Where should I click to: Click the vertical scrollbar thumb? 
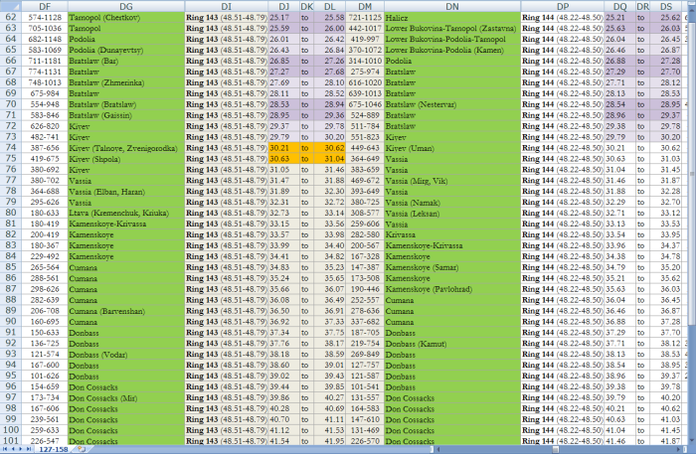click(692, 174)
